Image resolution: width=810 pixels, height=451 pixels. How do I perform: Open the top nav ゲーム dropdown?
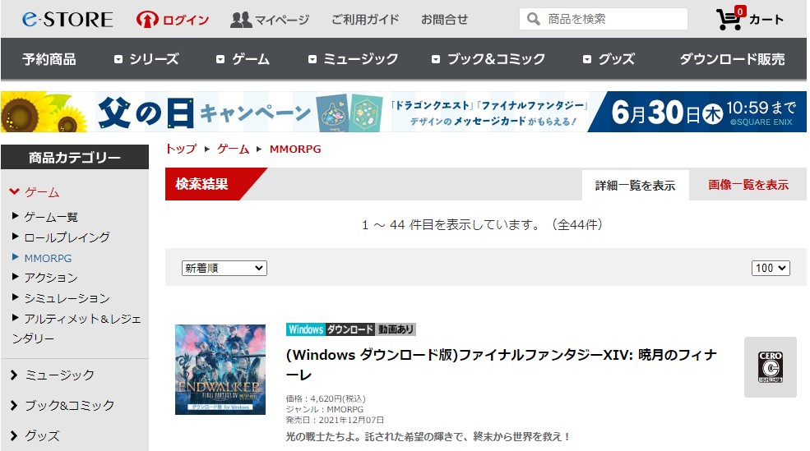(243, 59)
